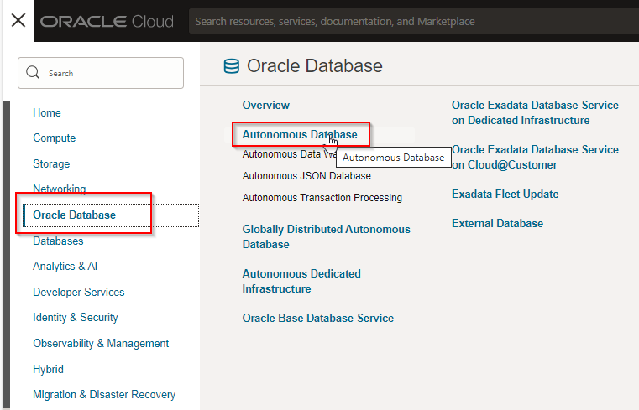Click the left menu vertical scrollbar
639x410 pixels.
(x=6, y=252)
